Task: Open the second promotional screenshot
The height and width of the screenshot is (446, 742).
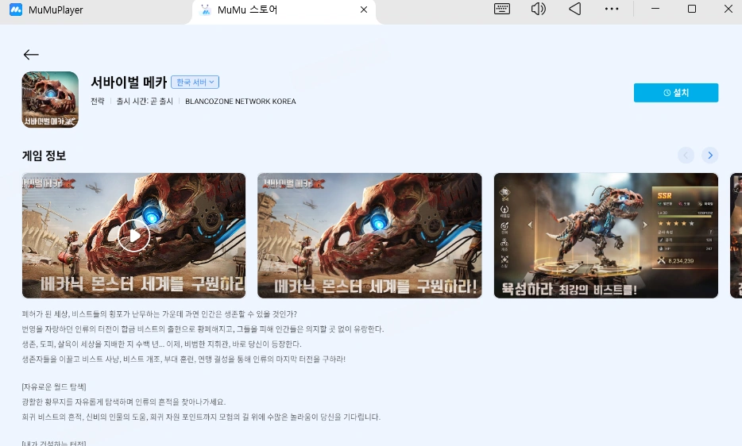Action: click(x=369, y=236)
